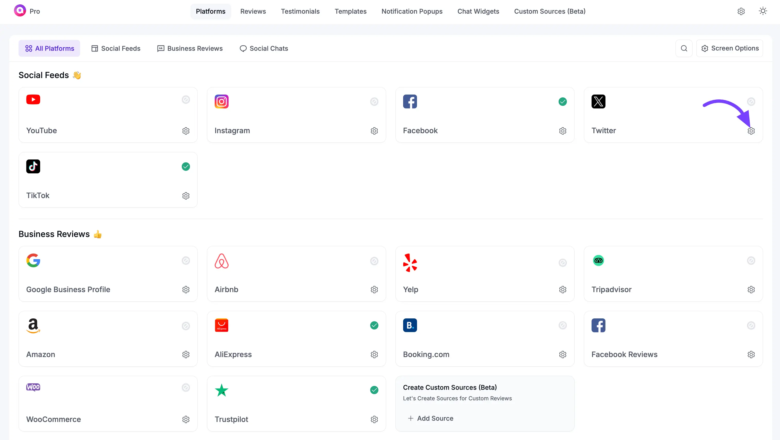This screenshot has width=780, height=440.
Task: Click the Yelp logo icon
Action: point(410,263)
